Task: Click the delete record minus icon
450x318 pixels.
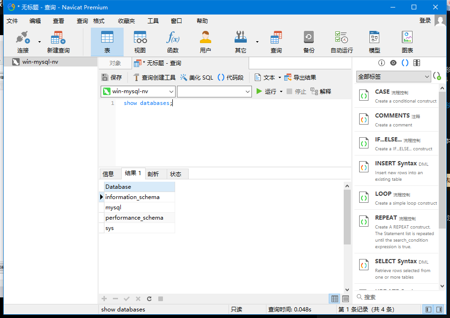Action: [115, 299]
